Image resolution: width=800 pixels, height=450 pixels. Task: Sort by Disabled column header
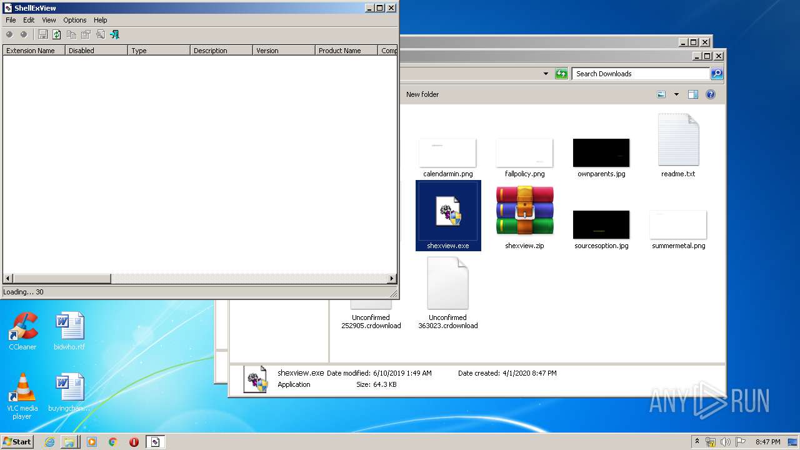96,51
